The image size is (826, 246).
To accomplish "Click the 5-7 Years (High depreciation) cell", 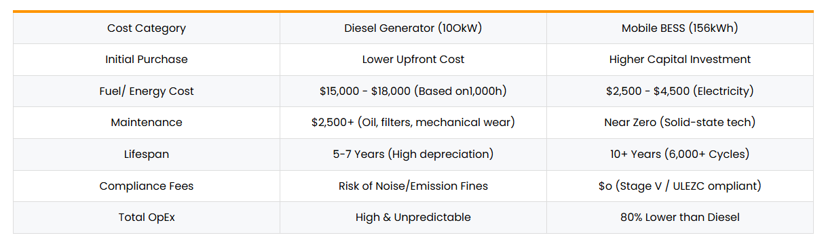I will [413, 155].
